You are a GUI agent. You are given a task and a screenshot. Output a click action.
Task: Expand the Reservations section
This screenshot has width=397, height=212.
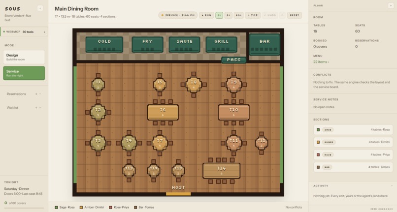[24, 94]
